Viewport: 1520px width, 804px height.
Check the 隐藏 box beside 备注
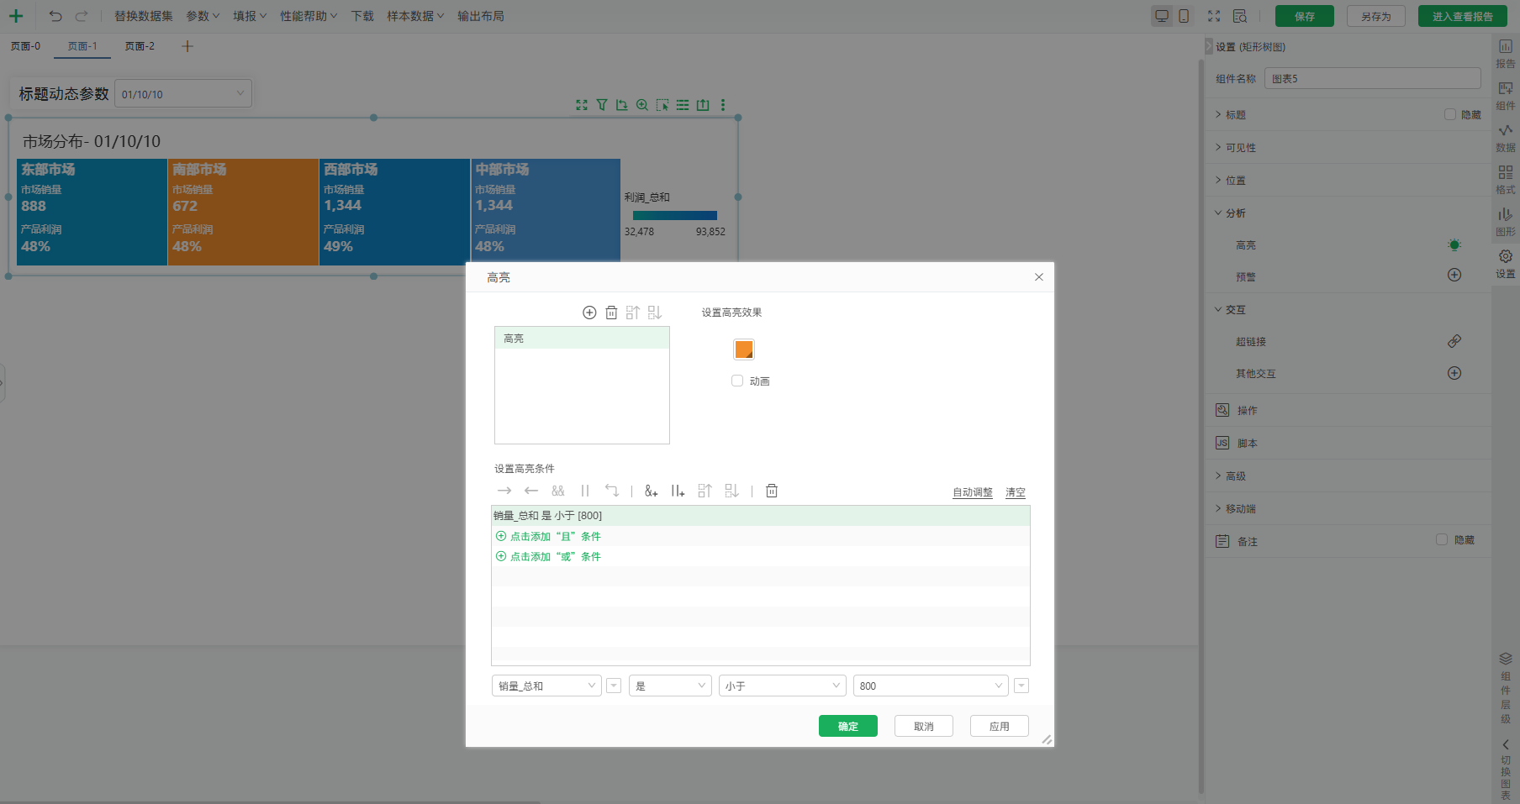coord(1442,540)
